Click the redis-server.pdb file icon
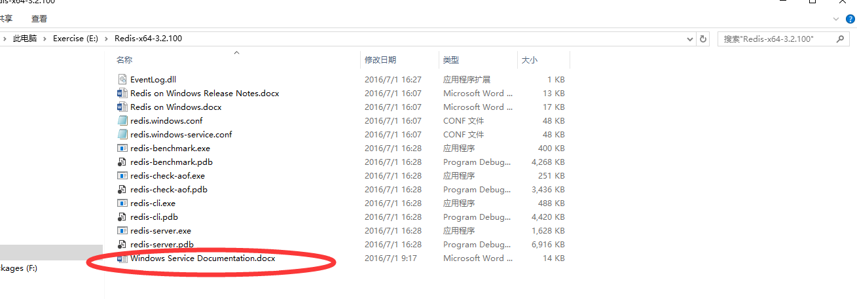Viewport: 857px width, 299px height. click(122, 244)
